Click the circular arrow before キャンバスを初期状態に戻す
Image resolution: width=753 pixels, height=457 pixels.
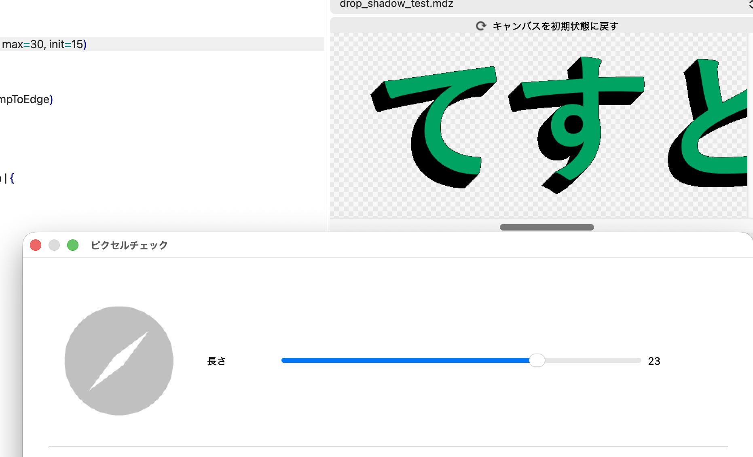[x=481, y=26]
